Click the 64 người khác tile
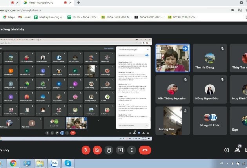The width and height of the screenshot is (247, 168). pos(210,120)
